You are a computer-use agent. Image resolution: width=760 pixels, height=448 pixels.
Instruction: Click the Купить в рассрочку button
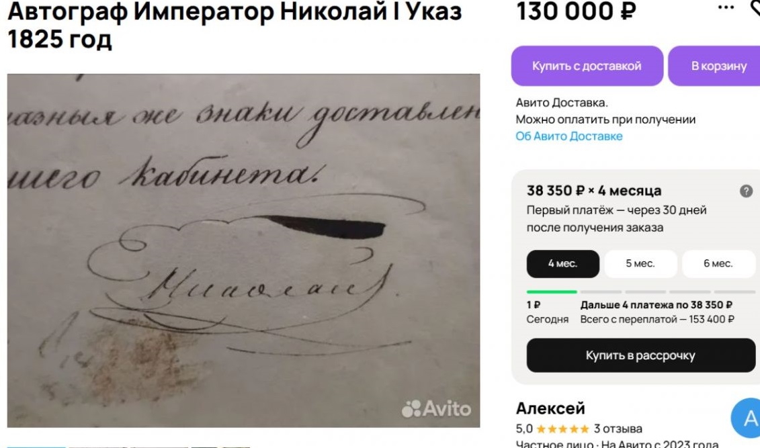(x=641, y=355)
